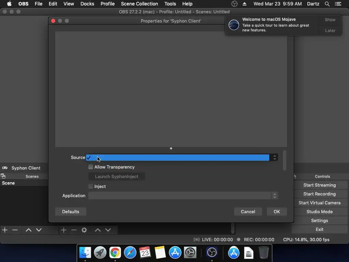Screen dimensions: 349x262
Task: Move scene up with arrow icon
Action: [x=29, y=230]
